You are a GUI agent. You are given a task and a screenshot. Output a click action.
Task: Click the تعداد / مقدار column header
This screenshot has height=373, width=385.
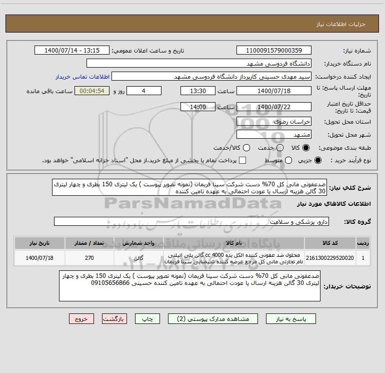(x=89, y=243)
